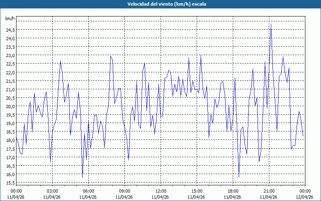This screenshot has width=321, height=201.
Task: Click the 18:00 time label
Action: [233, 191]
